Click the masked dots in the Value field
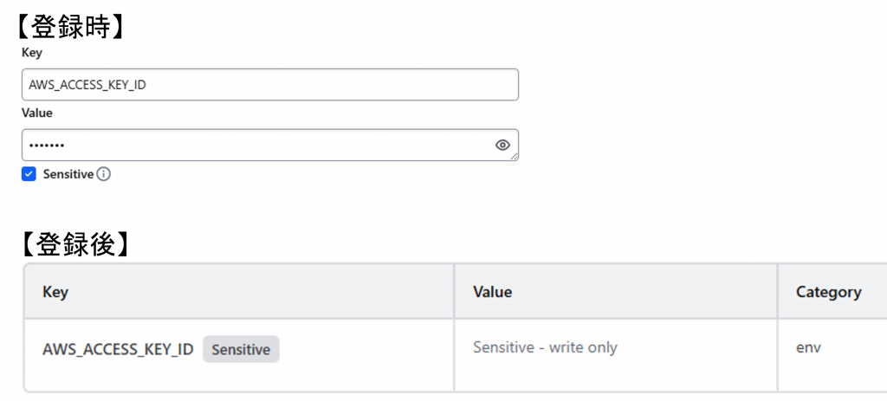This screenshot has height=401, width=887. click(x=47, y=146)
